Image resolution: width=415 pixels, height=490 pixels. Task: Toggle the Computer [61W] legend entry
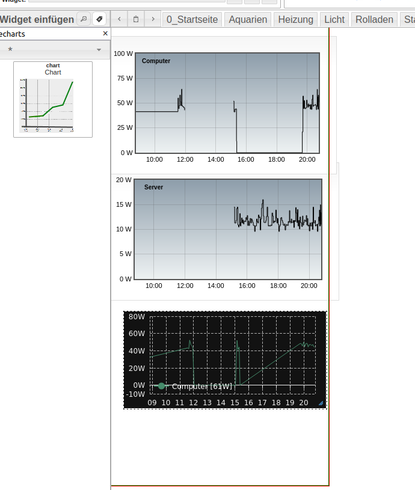(x=194, y=386)
